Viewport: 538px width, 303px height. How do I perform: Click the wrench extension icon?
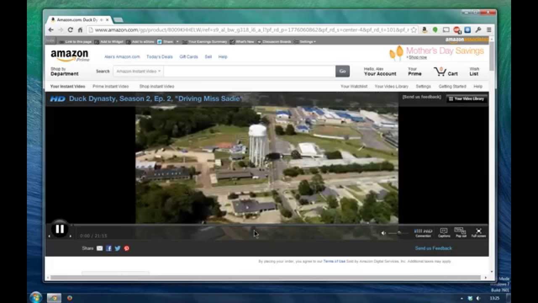coord(478,30)
